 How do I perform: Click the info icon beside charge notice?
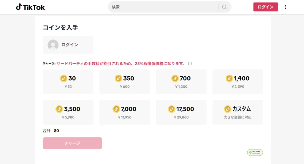tap(190, 64)
